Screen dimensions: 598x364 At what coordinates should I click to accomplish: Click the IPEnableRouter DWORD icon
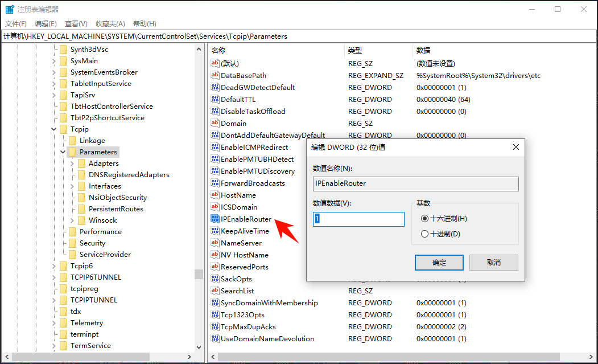215,219
